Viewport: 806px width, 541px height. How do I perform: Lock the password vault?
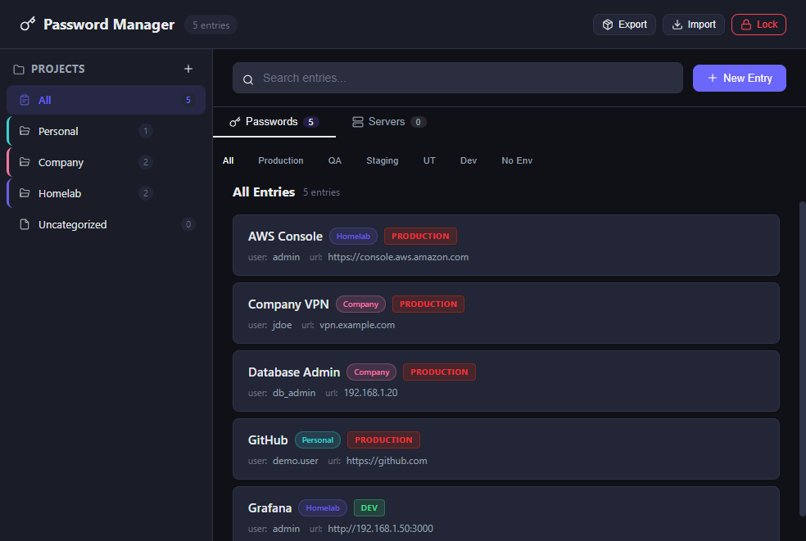coord(758,25)
